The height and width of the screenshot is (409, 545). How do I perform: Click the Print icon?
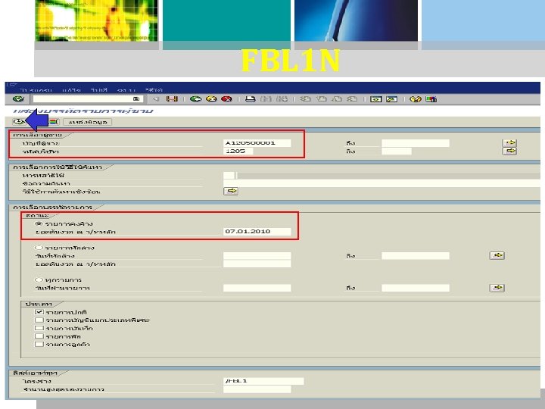[251, 99]
